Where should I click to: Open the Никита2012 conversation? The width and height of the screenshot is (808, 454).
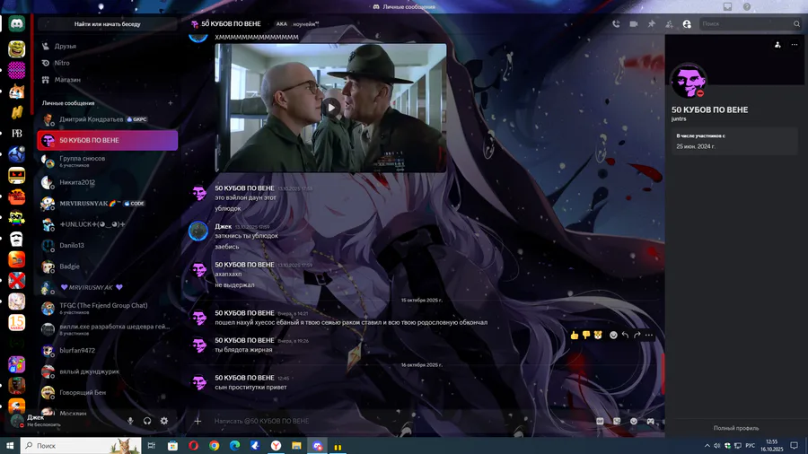coord(107,182)
